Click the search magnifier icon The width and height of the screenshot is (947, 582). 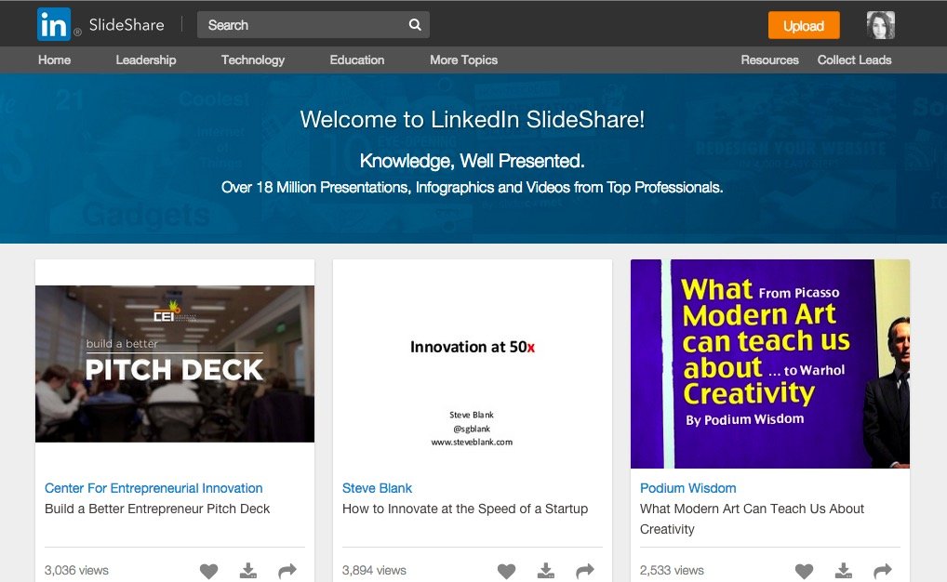point(414,25)
